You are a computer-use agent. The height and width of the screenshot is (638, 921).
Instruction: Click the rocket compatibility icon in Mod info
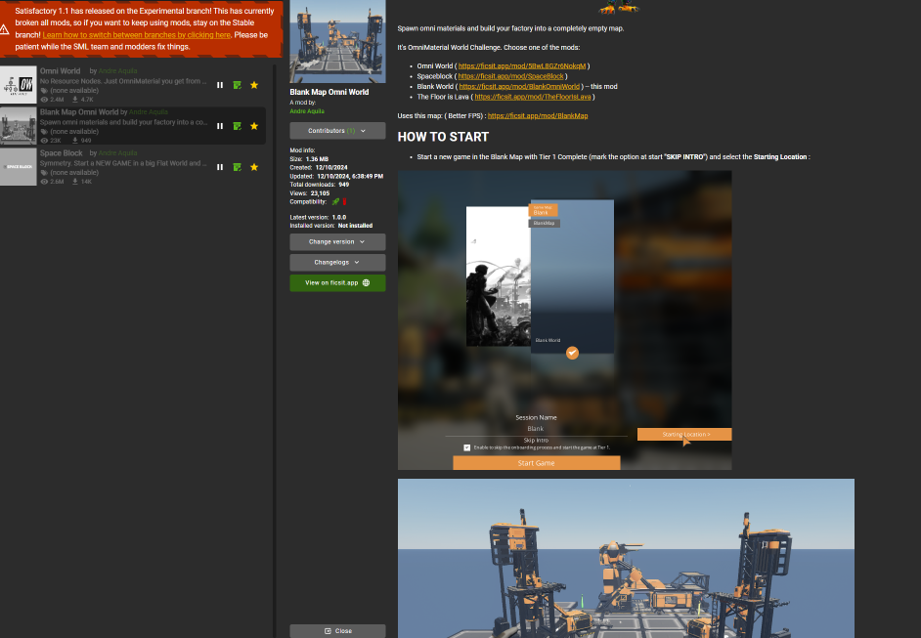tap(335, 201)
